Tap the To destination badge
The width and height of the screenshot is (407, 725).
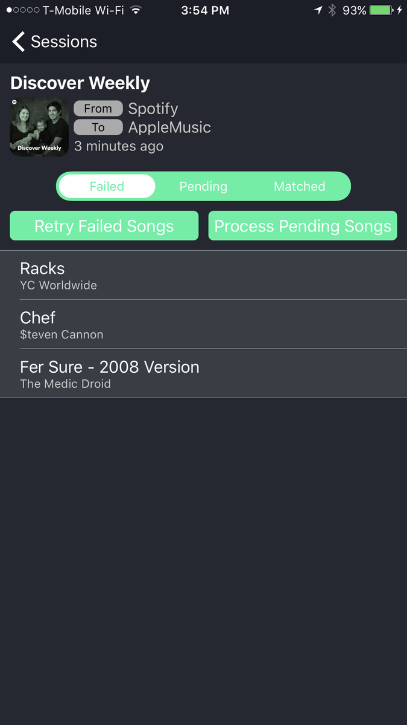(98, 127)
